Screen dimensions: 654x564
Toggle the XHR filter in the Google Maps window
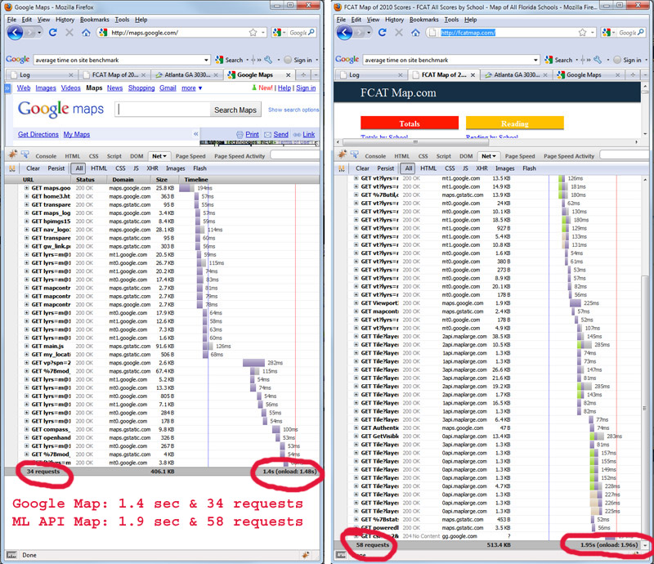[x=152, y=168]
